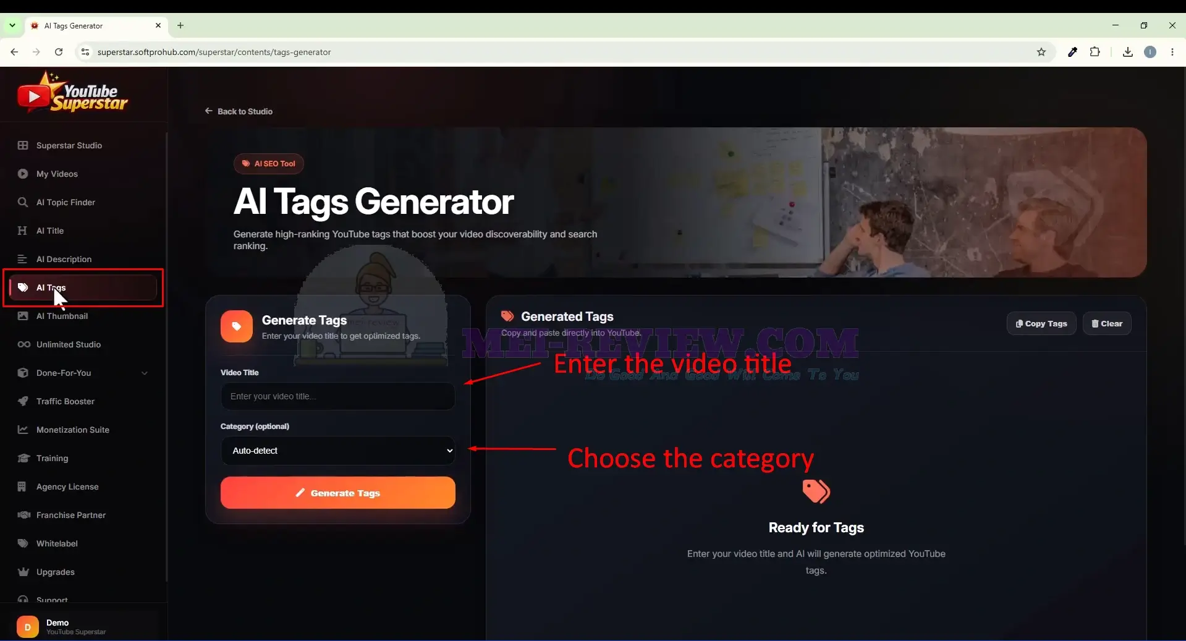The image size is (1186, 641).
Task: Click the Copy Tags button
Action: (x=1041, y=323)
